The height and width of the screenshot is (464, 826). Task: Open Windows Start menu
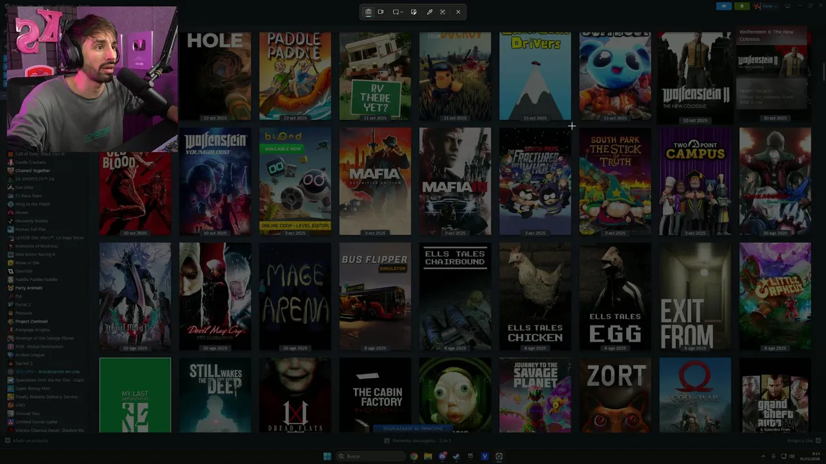pyautogui.click(x=327, y=456)
